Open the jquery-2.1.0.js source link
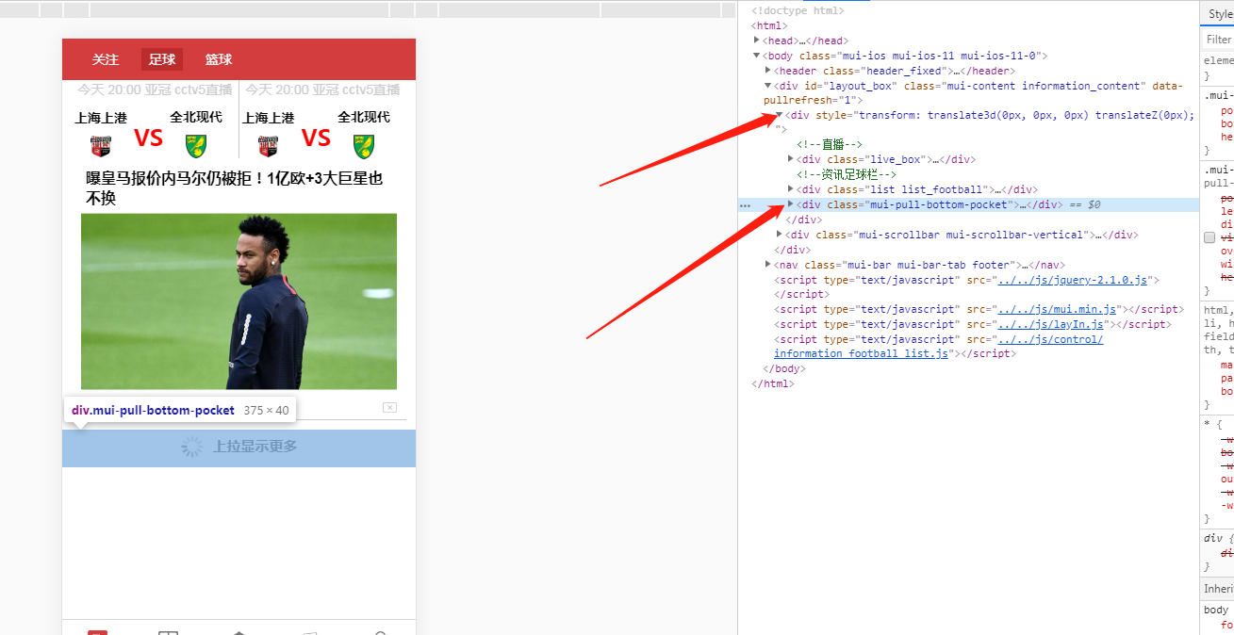This screenshot has width=1234, height=635. click(x=1073, y=280)
